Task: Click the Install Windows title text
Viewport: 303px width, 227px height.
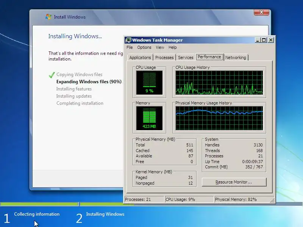Action: [x=70, y=17]
